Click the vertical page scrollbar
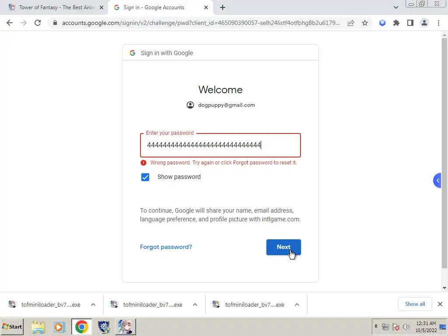This screenshot has height=336, width=448. pyautogui.click(x=444, y=153)
